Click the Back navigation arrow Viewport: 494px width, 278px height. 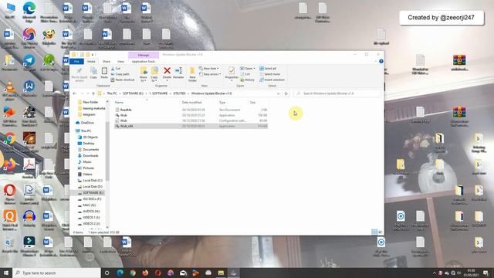coord(75,93)
